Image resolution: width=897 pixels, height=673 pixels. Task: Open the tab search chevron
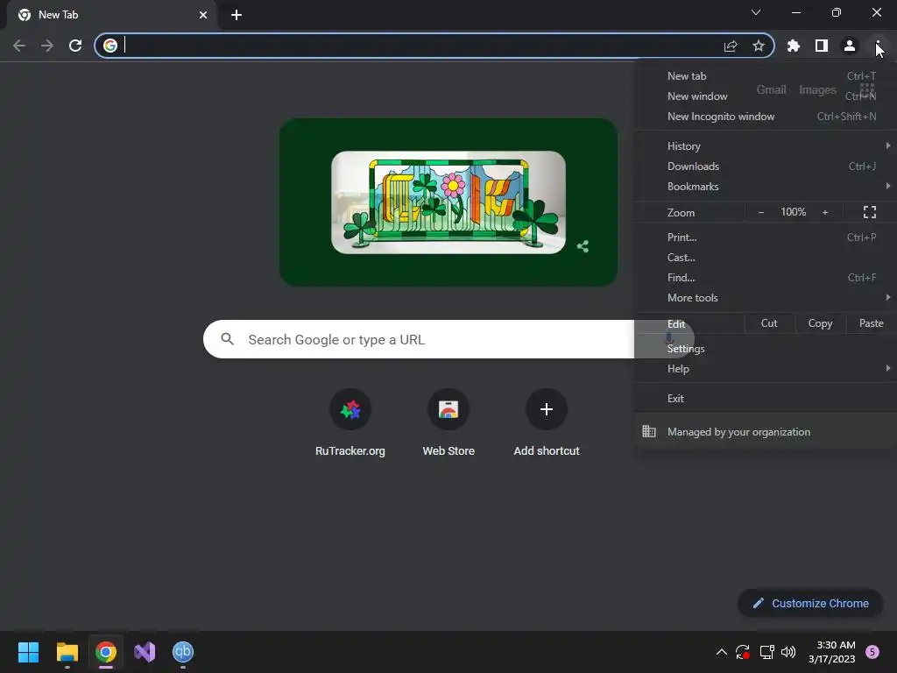pyautogui.click(x=756, y=12)
